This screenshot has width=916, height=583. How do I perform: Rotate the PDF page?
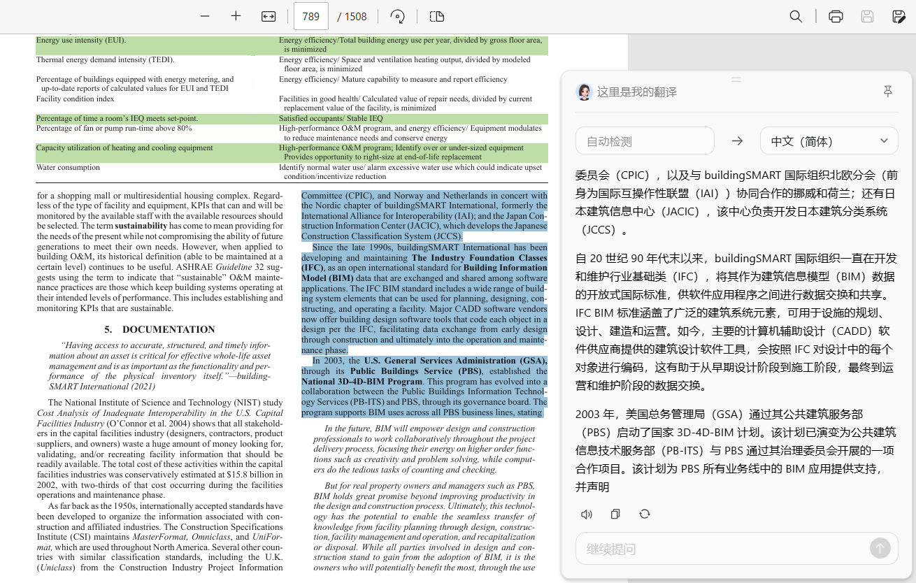click(x=397, y=16)
